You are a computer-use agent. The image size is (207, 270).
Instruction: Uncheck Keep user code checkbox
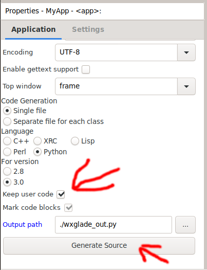tap(61, 194)
